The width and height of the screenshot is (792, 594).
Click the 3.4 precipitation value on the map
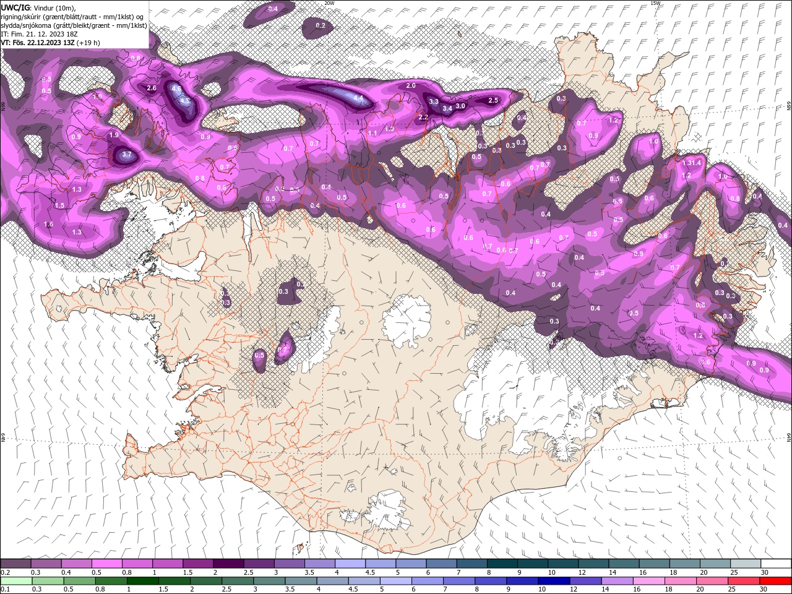447,108
